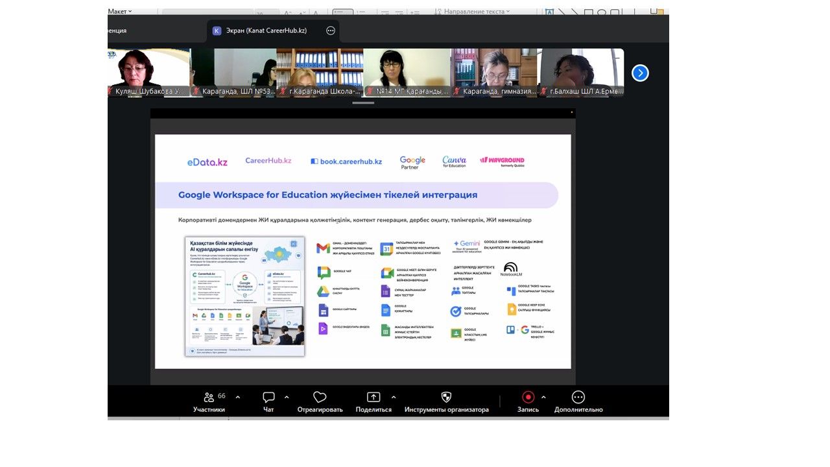Screen dimensions: 830x467
Task: Expand the chat options arrow
Action: (x=287, y=397)
